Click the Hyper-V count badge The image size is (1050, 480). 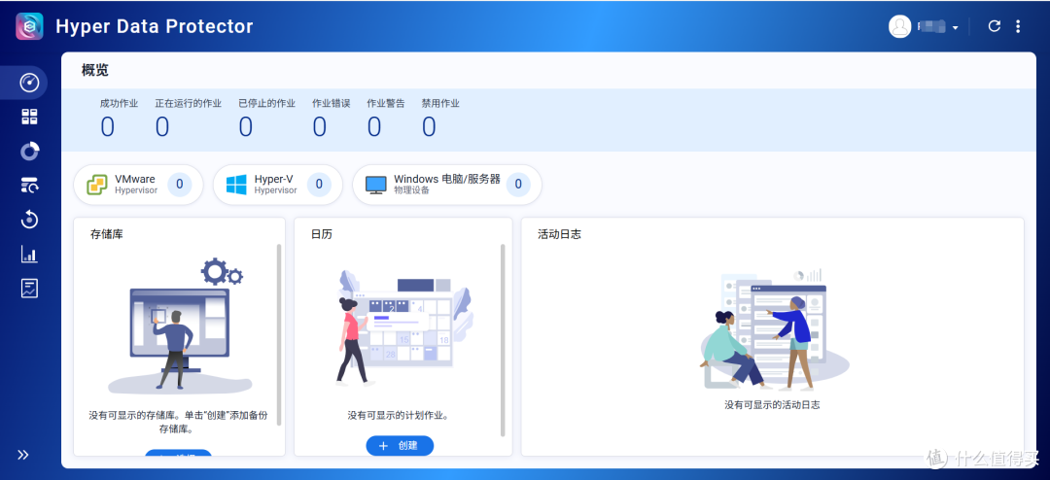[x=320, y=184]
